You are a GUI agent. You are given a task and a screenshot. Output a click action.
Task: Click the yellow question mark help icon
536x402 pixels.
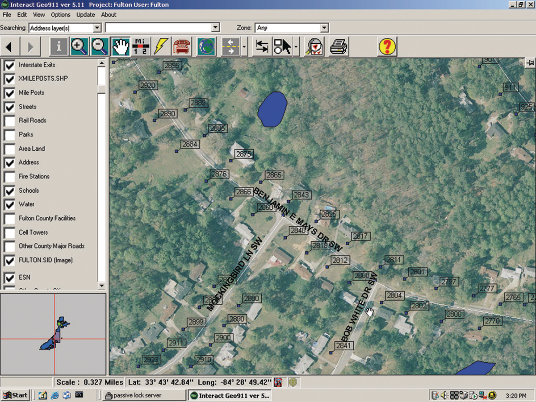point(386,46)
